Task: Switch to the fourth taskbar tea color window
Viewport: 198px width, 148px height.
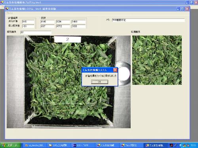Action: (x=107, y=145)
